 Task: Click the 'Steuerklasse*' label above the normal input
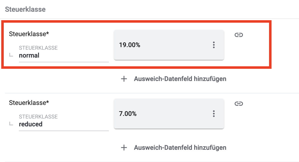29,34
